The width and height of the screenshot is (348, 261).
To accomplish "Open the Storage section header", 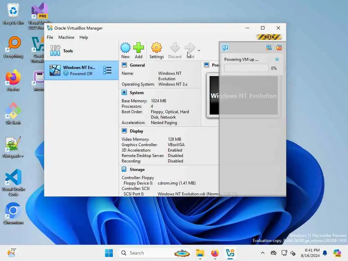I will (137, 169).
